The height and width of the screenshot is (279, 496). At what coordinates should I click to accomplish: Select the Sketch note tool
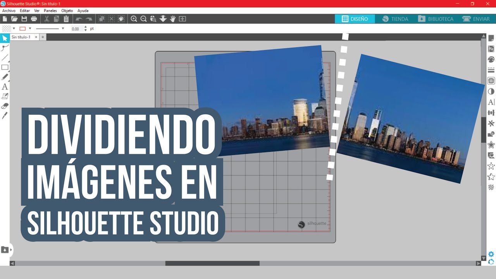(x=5, y=96)
